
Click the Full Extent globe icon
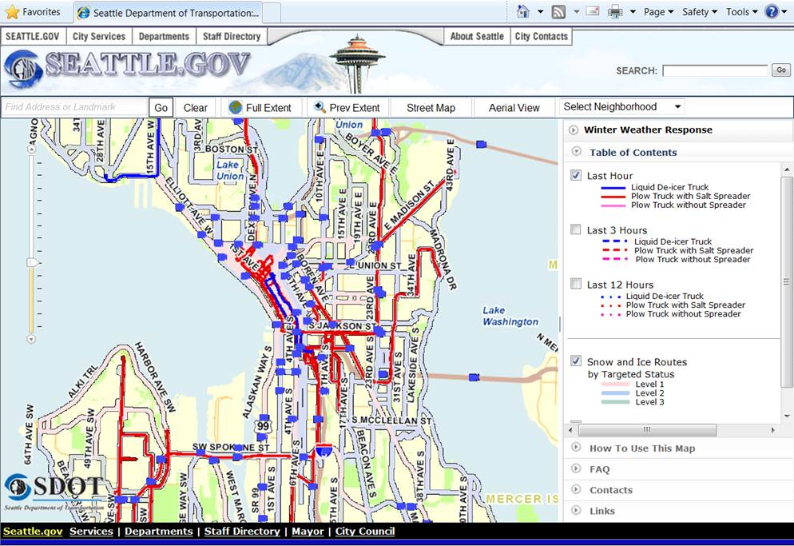(236, 106)
